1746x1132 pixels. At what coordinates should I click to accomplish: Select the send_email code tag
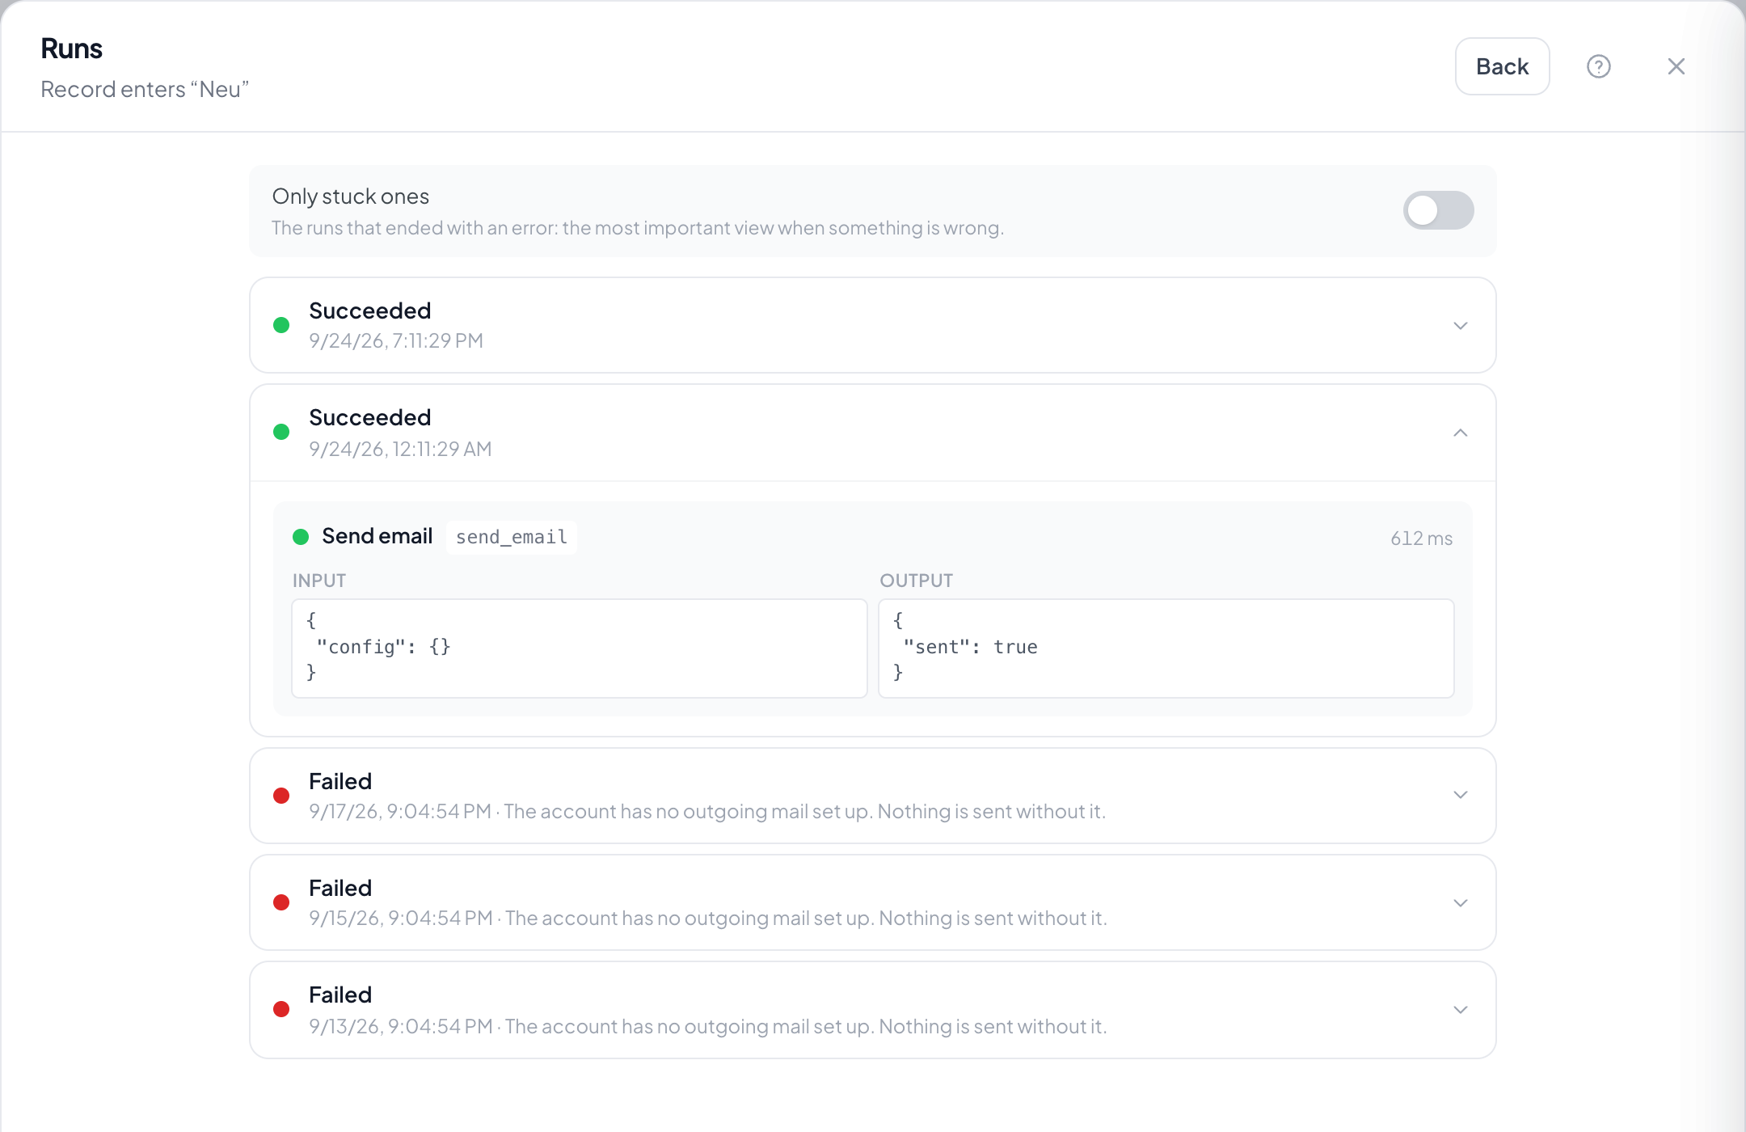pyautogui.click(x=511, y=537)
